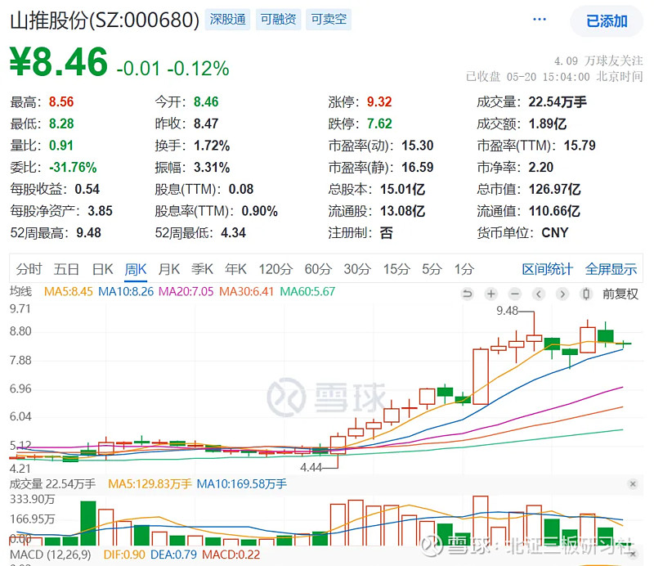The image size is (654, 566).
Task: Zoom in the chart with plus icon
Action: pyautogui.click(x=491, y=294)
